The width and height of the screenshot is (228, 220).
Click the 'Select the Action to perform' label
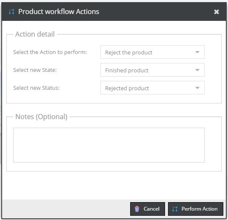50,52
